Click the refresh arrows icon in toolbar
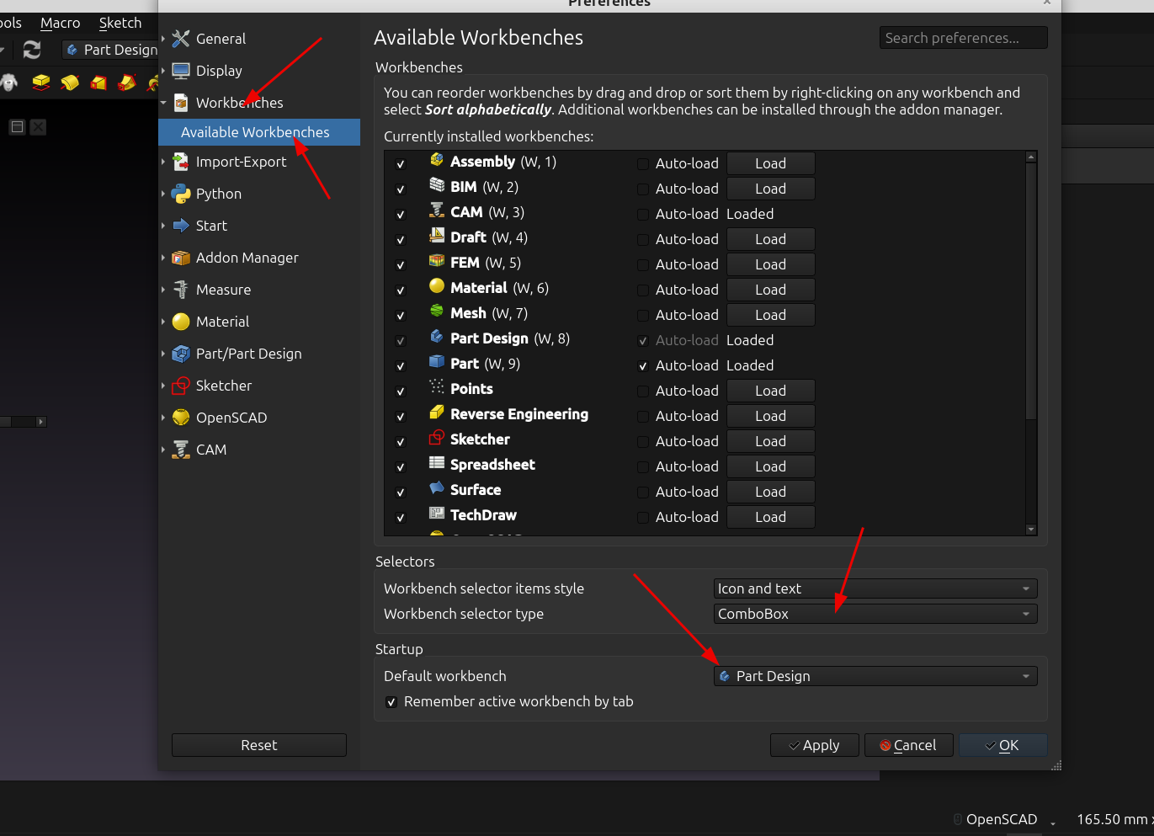Viewport: 1154px width, 836px height. click(32, 50)
